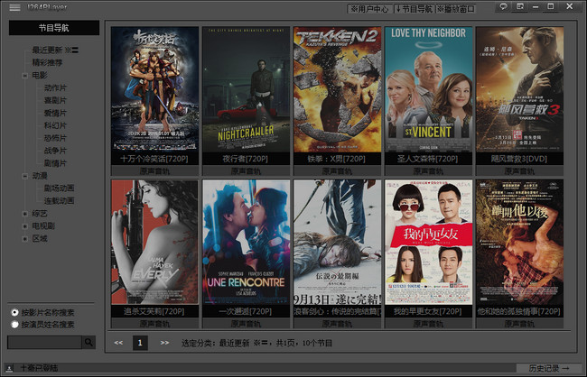
Task: Expand the 综艺 tree node
Action: pyautogui.click(x=25, y=214)
